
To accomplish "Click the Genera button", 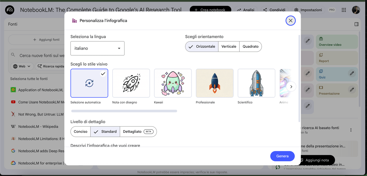I will click(282, 156).
